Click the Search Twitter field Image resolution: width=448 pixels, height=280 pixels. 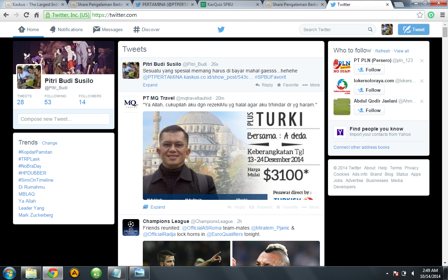coord(337,30)
